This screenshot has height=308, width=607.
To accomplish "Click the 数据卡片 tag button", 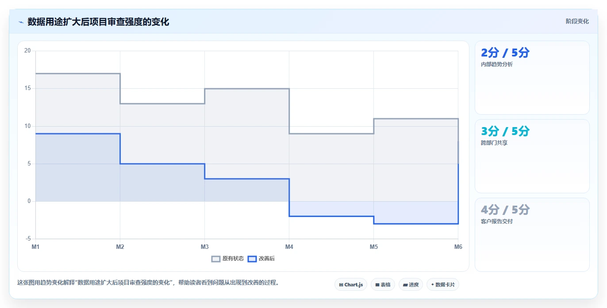I will click(442, 285).
